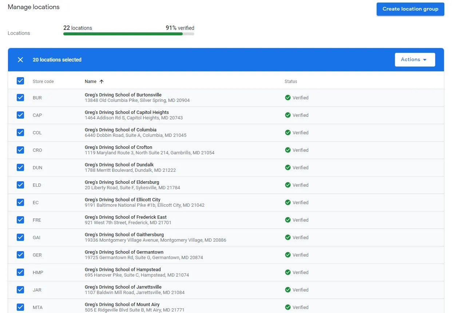Click the Status column header

tap(291, 82)
